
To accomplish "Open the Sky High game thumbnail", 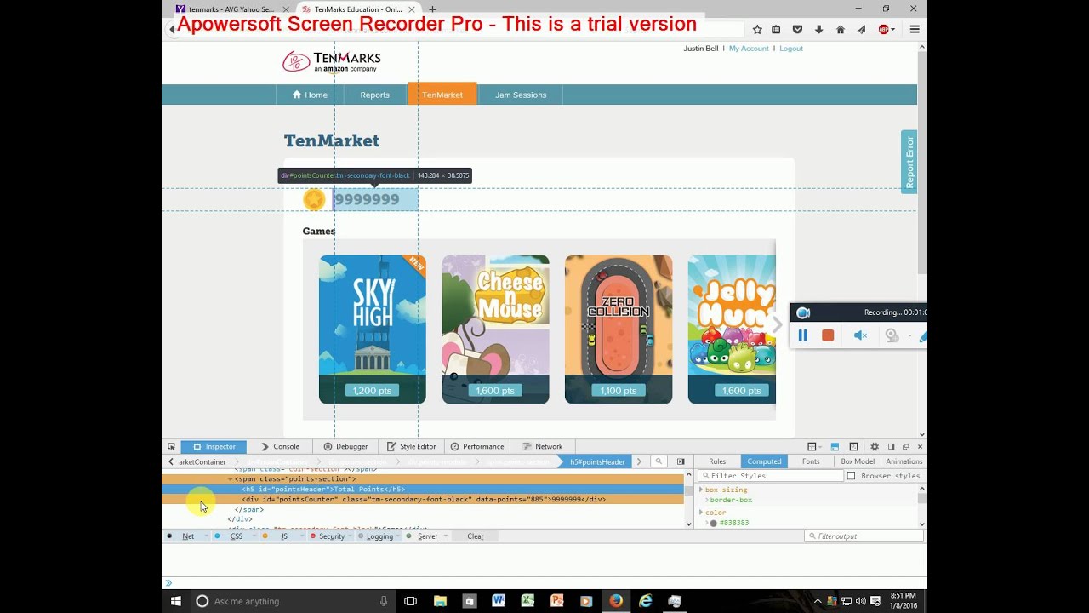I will [373, 329].
